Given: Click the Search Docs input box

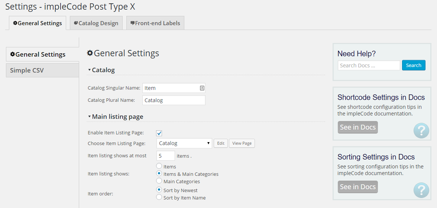Looking at the screenshot, I should pyautogui.click(x=369, y=66).
